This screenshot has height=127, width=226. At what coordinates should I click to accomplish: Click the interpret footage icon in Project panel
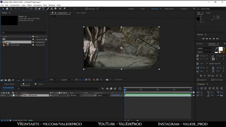point(2,80)
